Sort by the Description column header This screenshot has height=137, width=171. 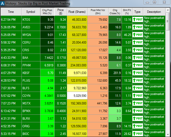point(154,12)
